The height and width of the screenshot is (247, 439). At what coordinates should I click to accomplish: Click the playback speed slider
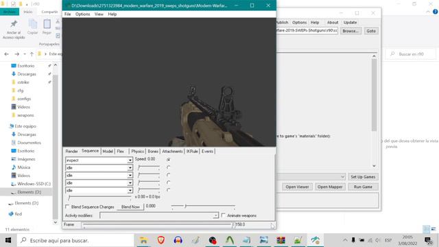click(x=99, y=198)
